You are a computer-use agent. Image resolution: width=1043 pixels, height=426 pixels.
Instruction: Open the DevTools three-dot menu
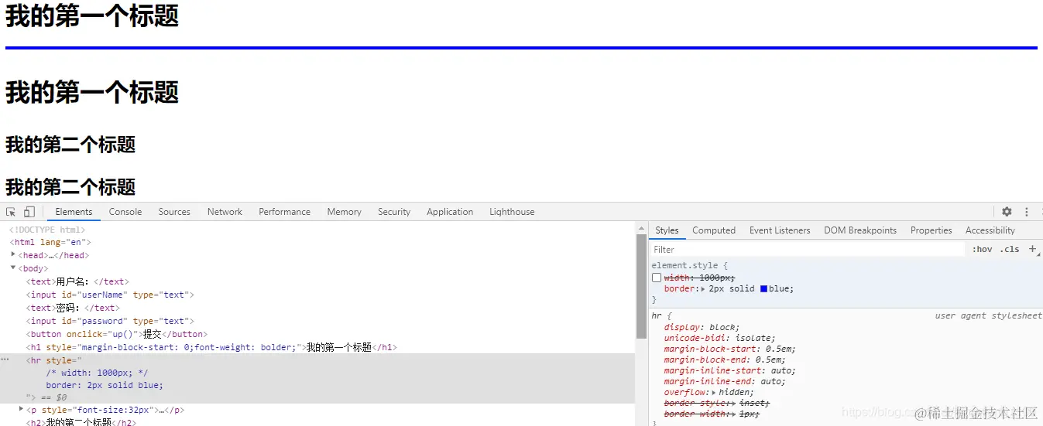tap(1027, 212)
